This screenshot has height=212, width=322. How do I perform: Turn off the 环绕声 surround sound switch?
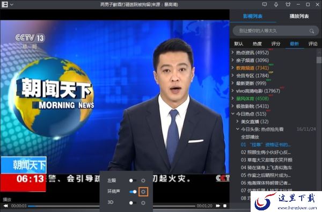(133, 192)
